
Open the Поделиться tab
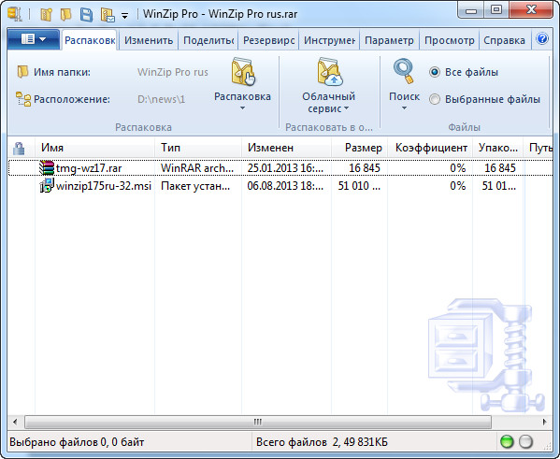click(208, 40)
